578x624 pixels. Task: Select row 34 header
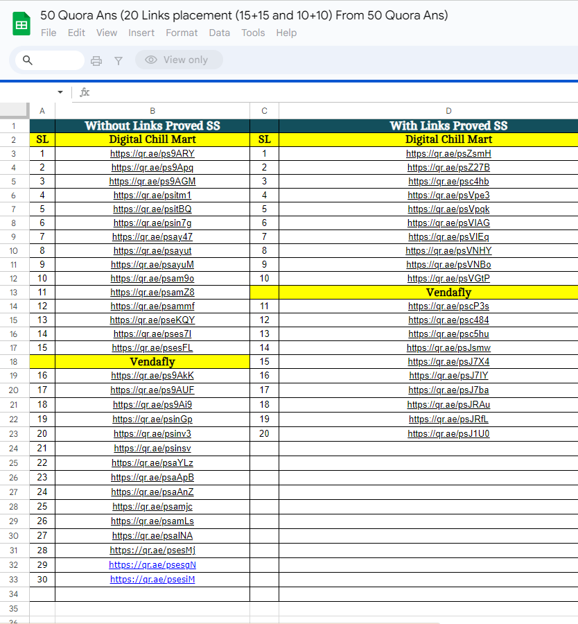pos(15,593)
